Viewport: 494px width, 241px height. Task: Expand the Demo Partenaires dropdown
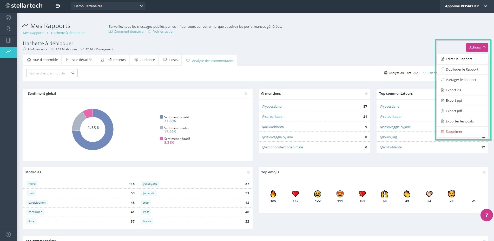coord(108,6)
